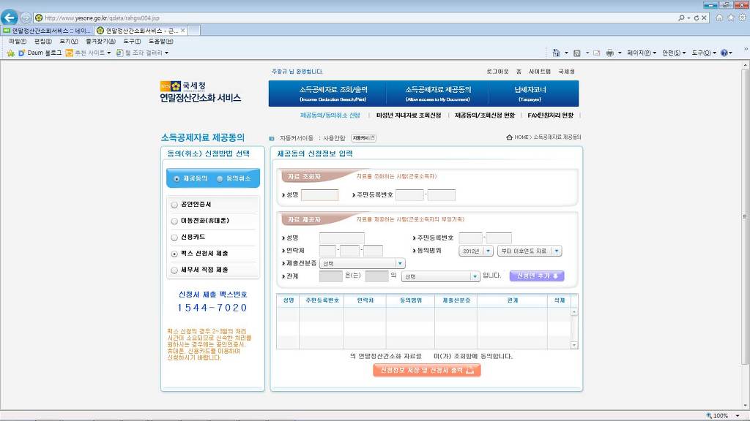Select the 공인인증서 radio option
This screenshot has height=421, width=750.
(x=174, y=205)
